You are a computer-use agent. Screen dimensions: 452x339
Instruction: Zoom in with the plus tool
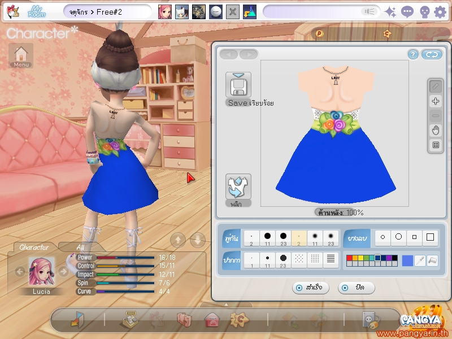(x=435, y=101)
